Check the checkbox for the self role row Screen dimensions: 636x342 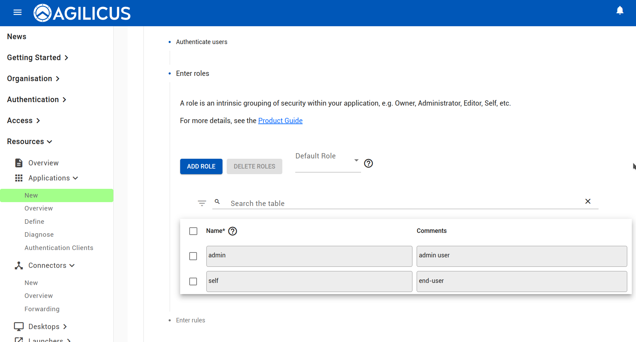pyautogui.click(x=193, y=281)
